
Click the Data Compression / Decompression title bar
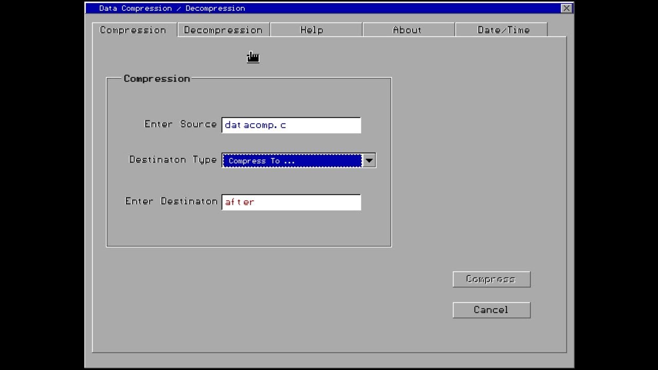(329, 8)
